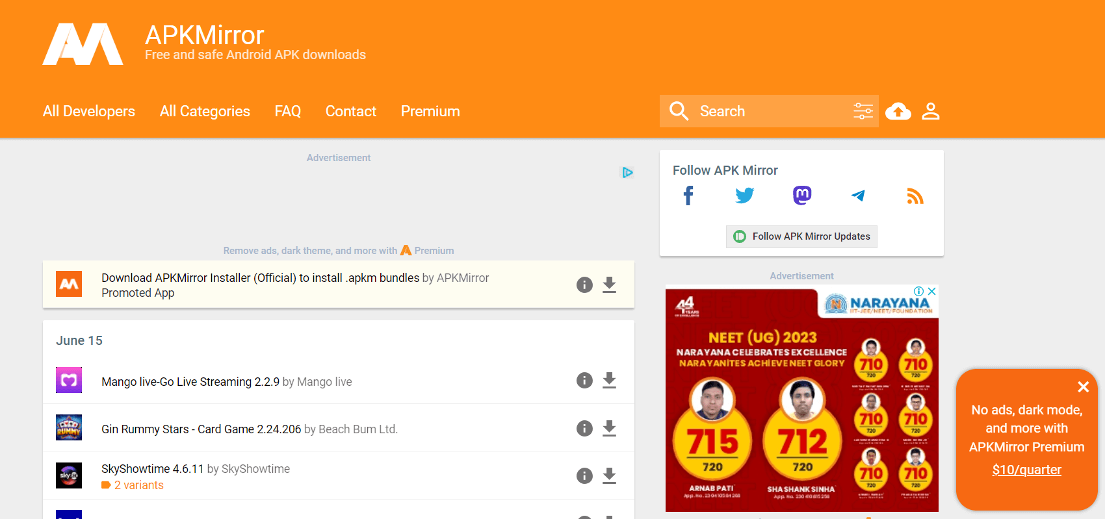Download the SkyShowtime 4.6.11 APK

[x=609, y=476]
